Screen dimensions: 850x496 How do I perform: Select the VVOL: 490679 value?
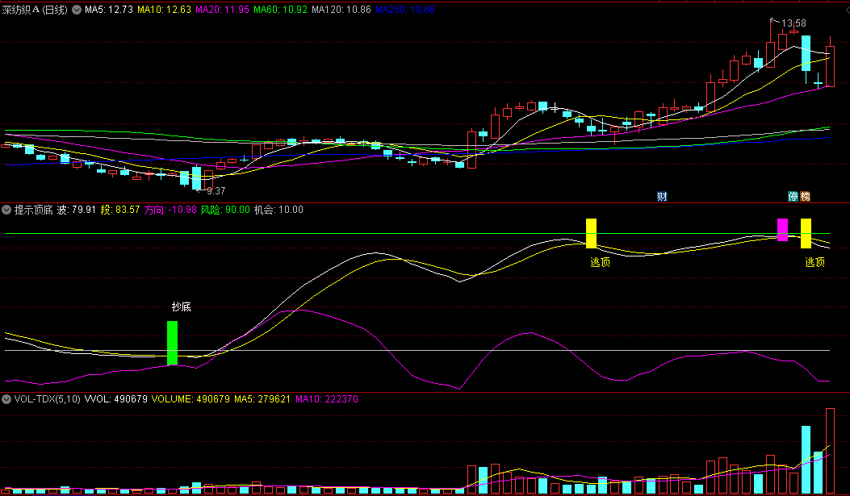coord(116,399)
